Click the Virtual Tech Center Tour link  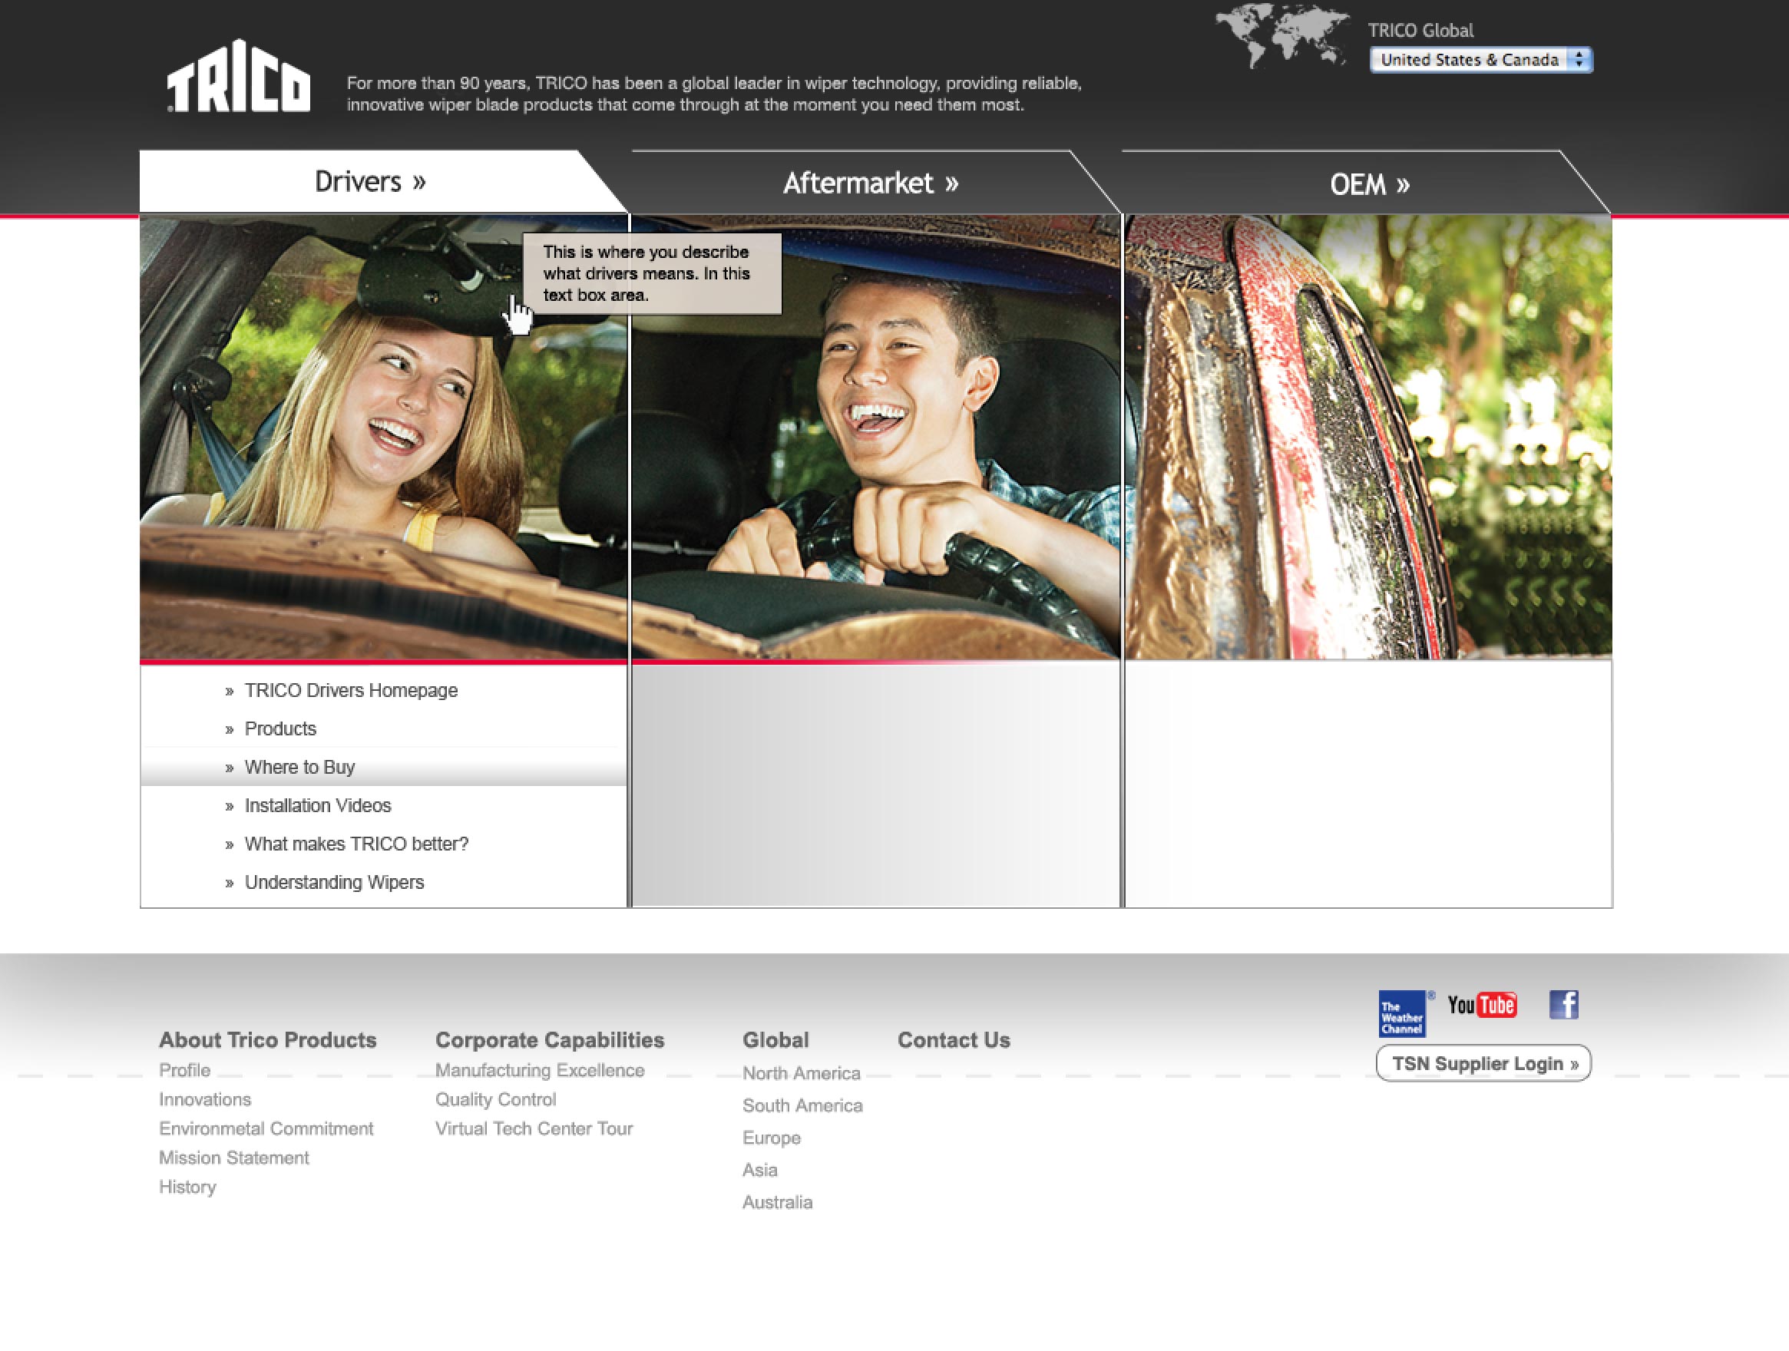coord(534,1128)
